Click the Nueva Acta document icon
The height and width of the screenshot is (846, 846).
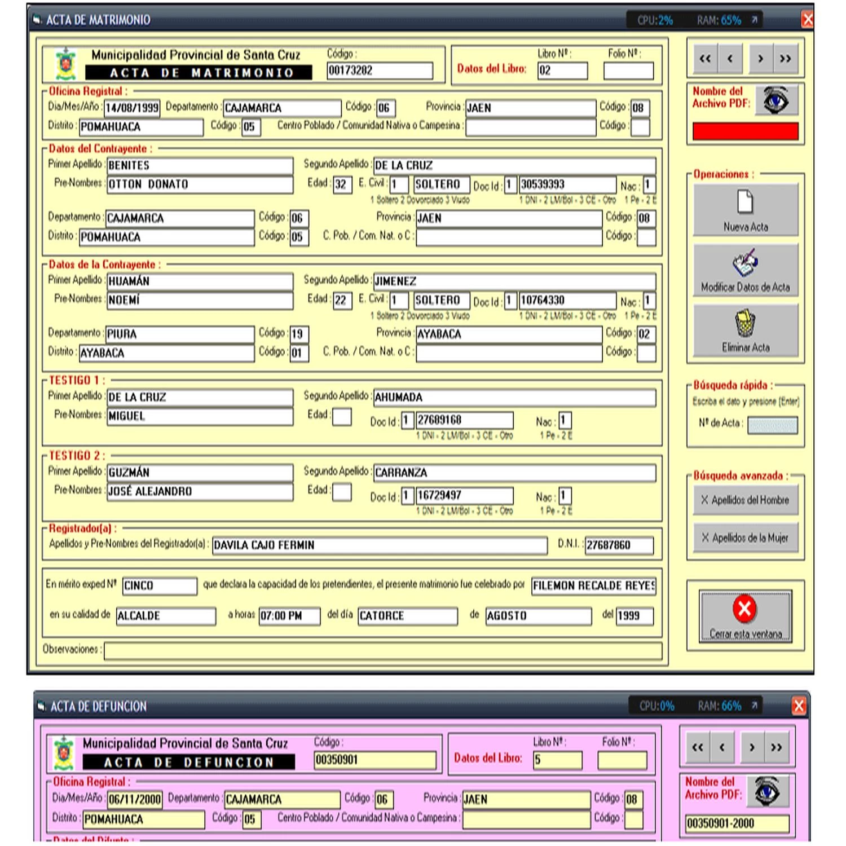coord(745,202)
